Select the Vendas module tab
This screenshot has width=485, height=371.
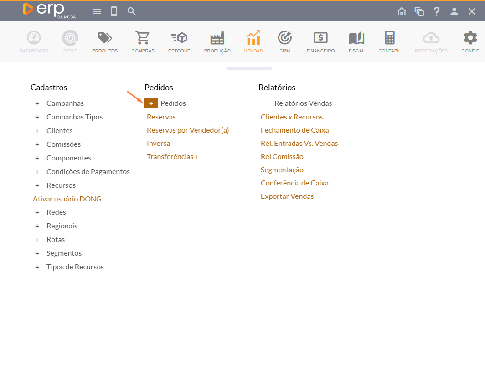[253, 41]
